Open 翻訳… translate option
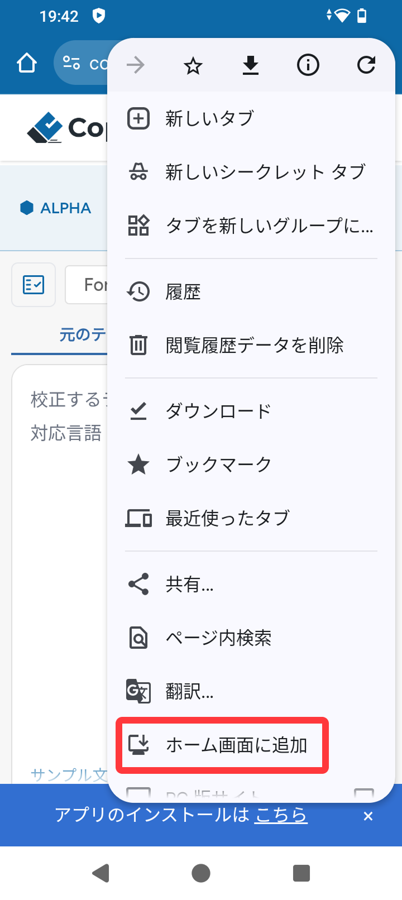The height and width of the screenshot is (900, 402). pyautogui.click(x=189, y=692)
